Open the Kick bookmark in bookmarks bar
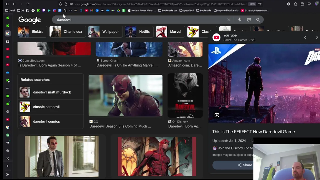320x180 pixels. 38,10
